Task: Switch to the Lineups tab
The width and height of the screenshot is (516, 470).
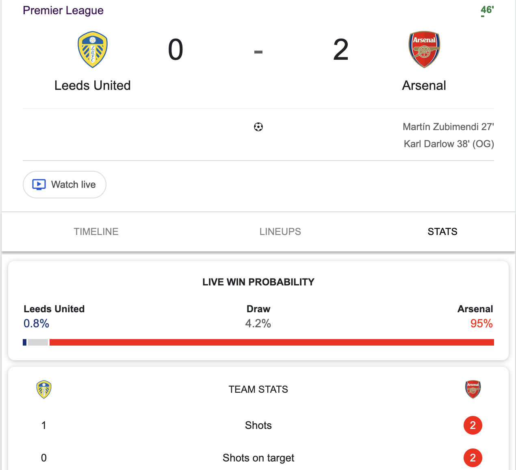Action: (280, 232)
